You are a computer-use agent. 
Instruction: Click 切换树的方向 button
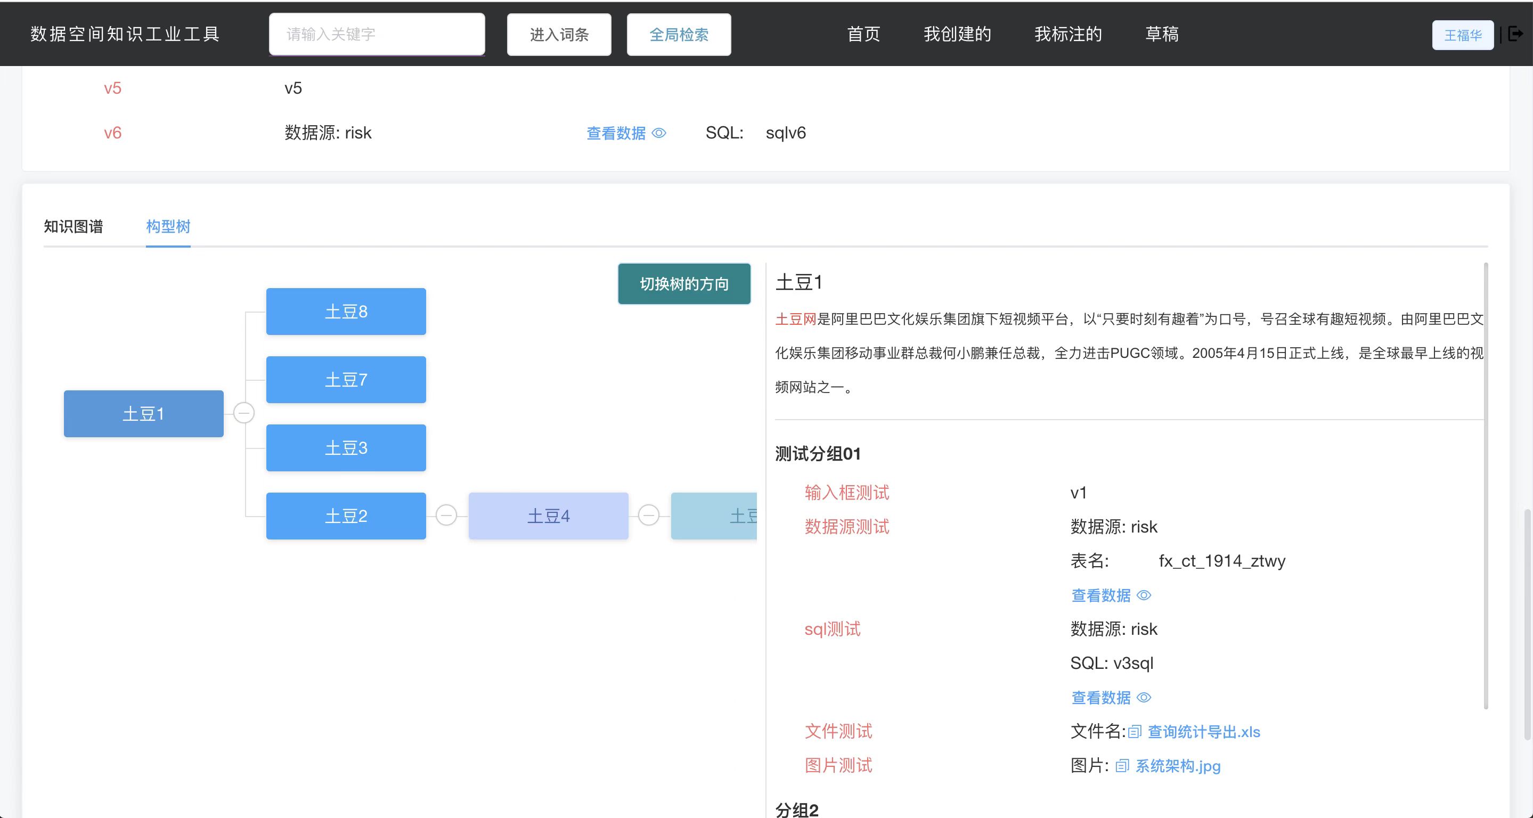pyautogui.click(x=684, y=284)
